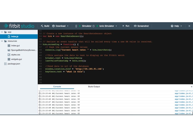Open source link for 10:10:44 log

pyautogui.click(x=184, y=93)
